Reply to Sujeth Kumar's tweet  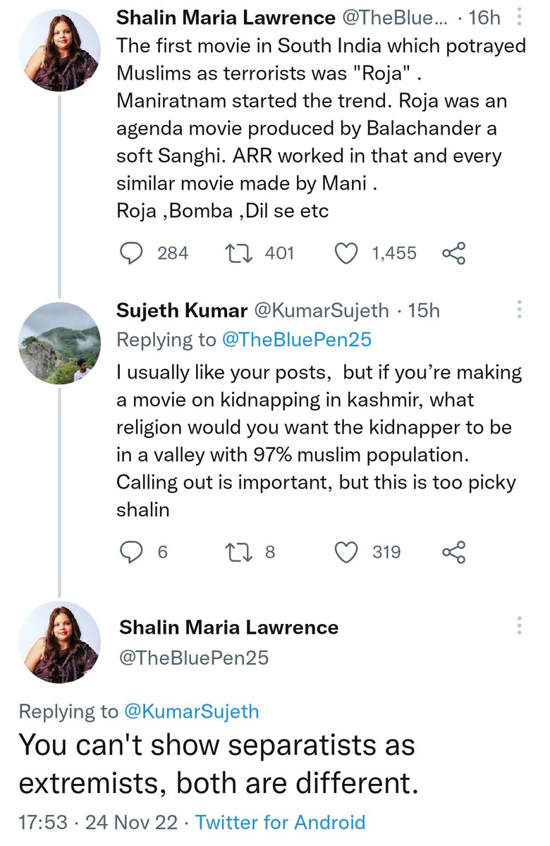[130, 552]
